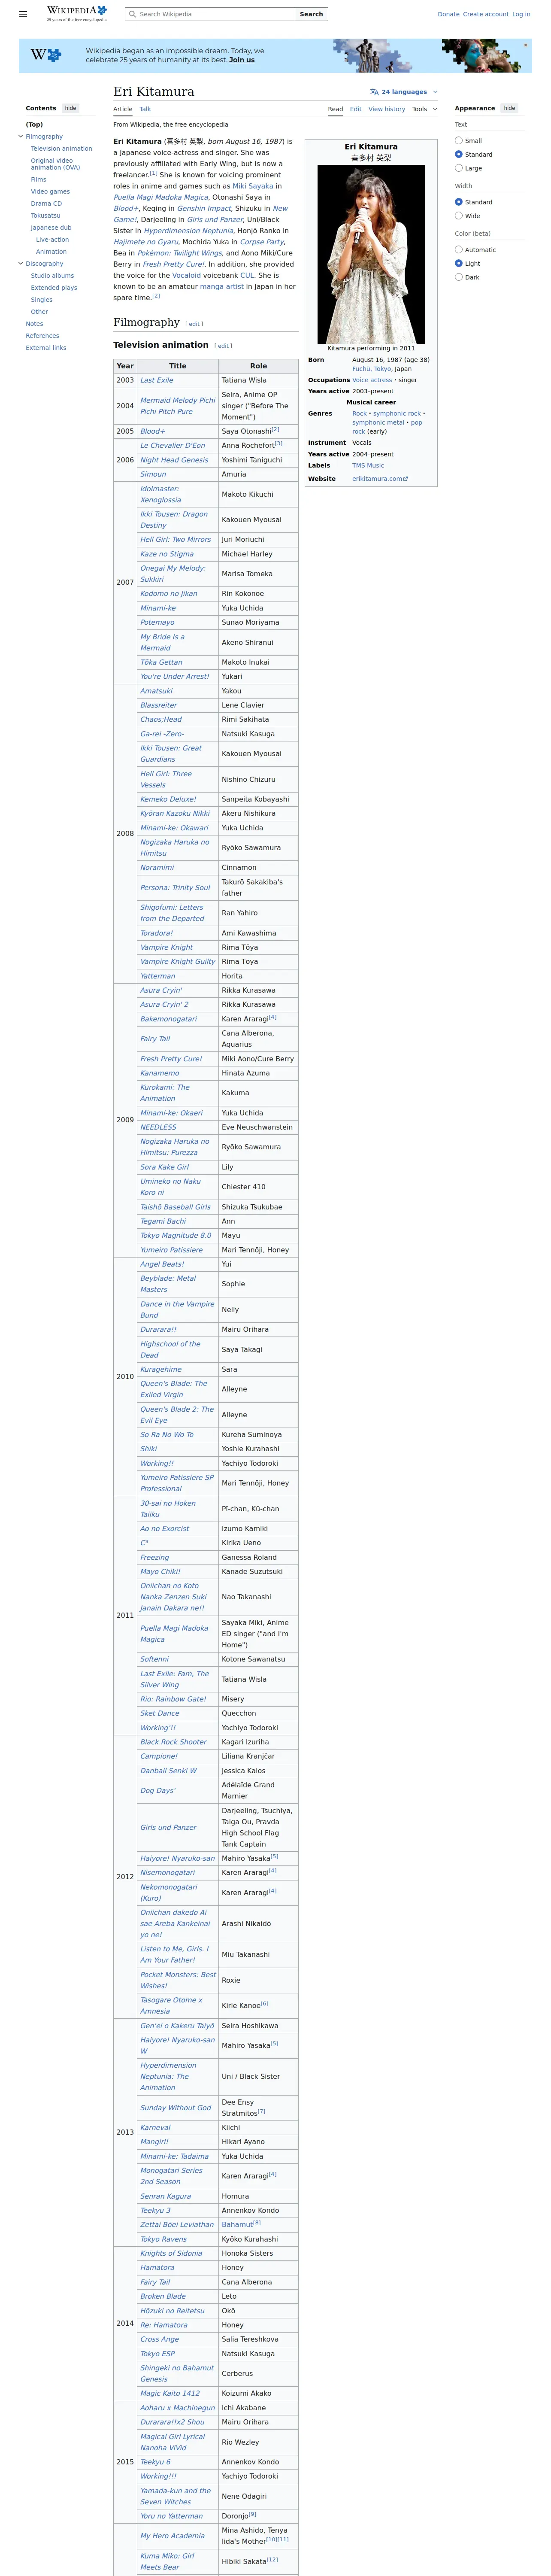Screen dimensions: 551x2576
Task: Open the Tokyo Ravens table link
Action: [x=163, y=2239]
